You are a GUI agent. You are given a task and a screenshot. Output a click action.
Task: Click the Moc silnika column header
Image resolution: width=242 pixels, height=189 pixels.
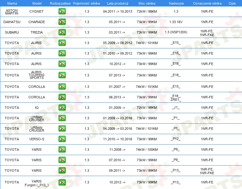click(x=147, y=3)
